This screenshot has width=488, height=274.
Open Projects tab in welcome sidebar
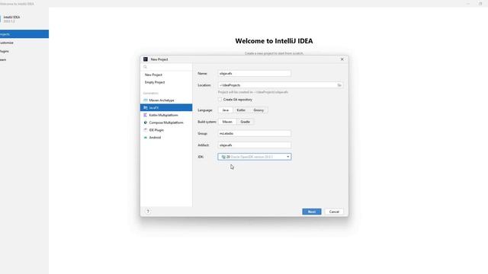(x=24, y=33)
